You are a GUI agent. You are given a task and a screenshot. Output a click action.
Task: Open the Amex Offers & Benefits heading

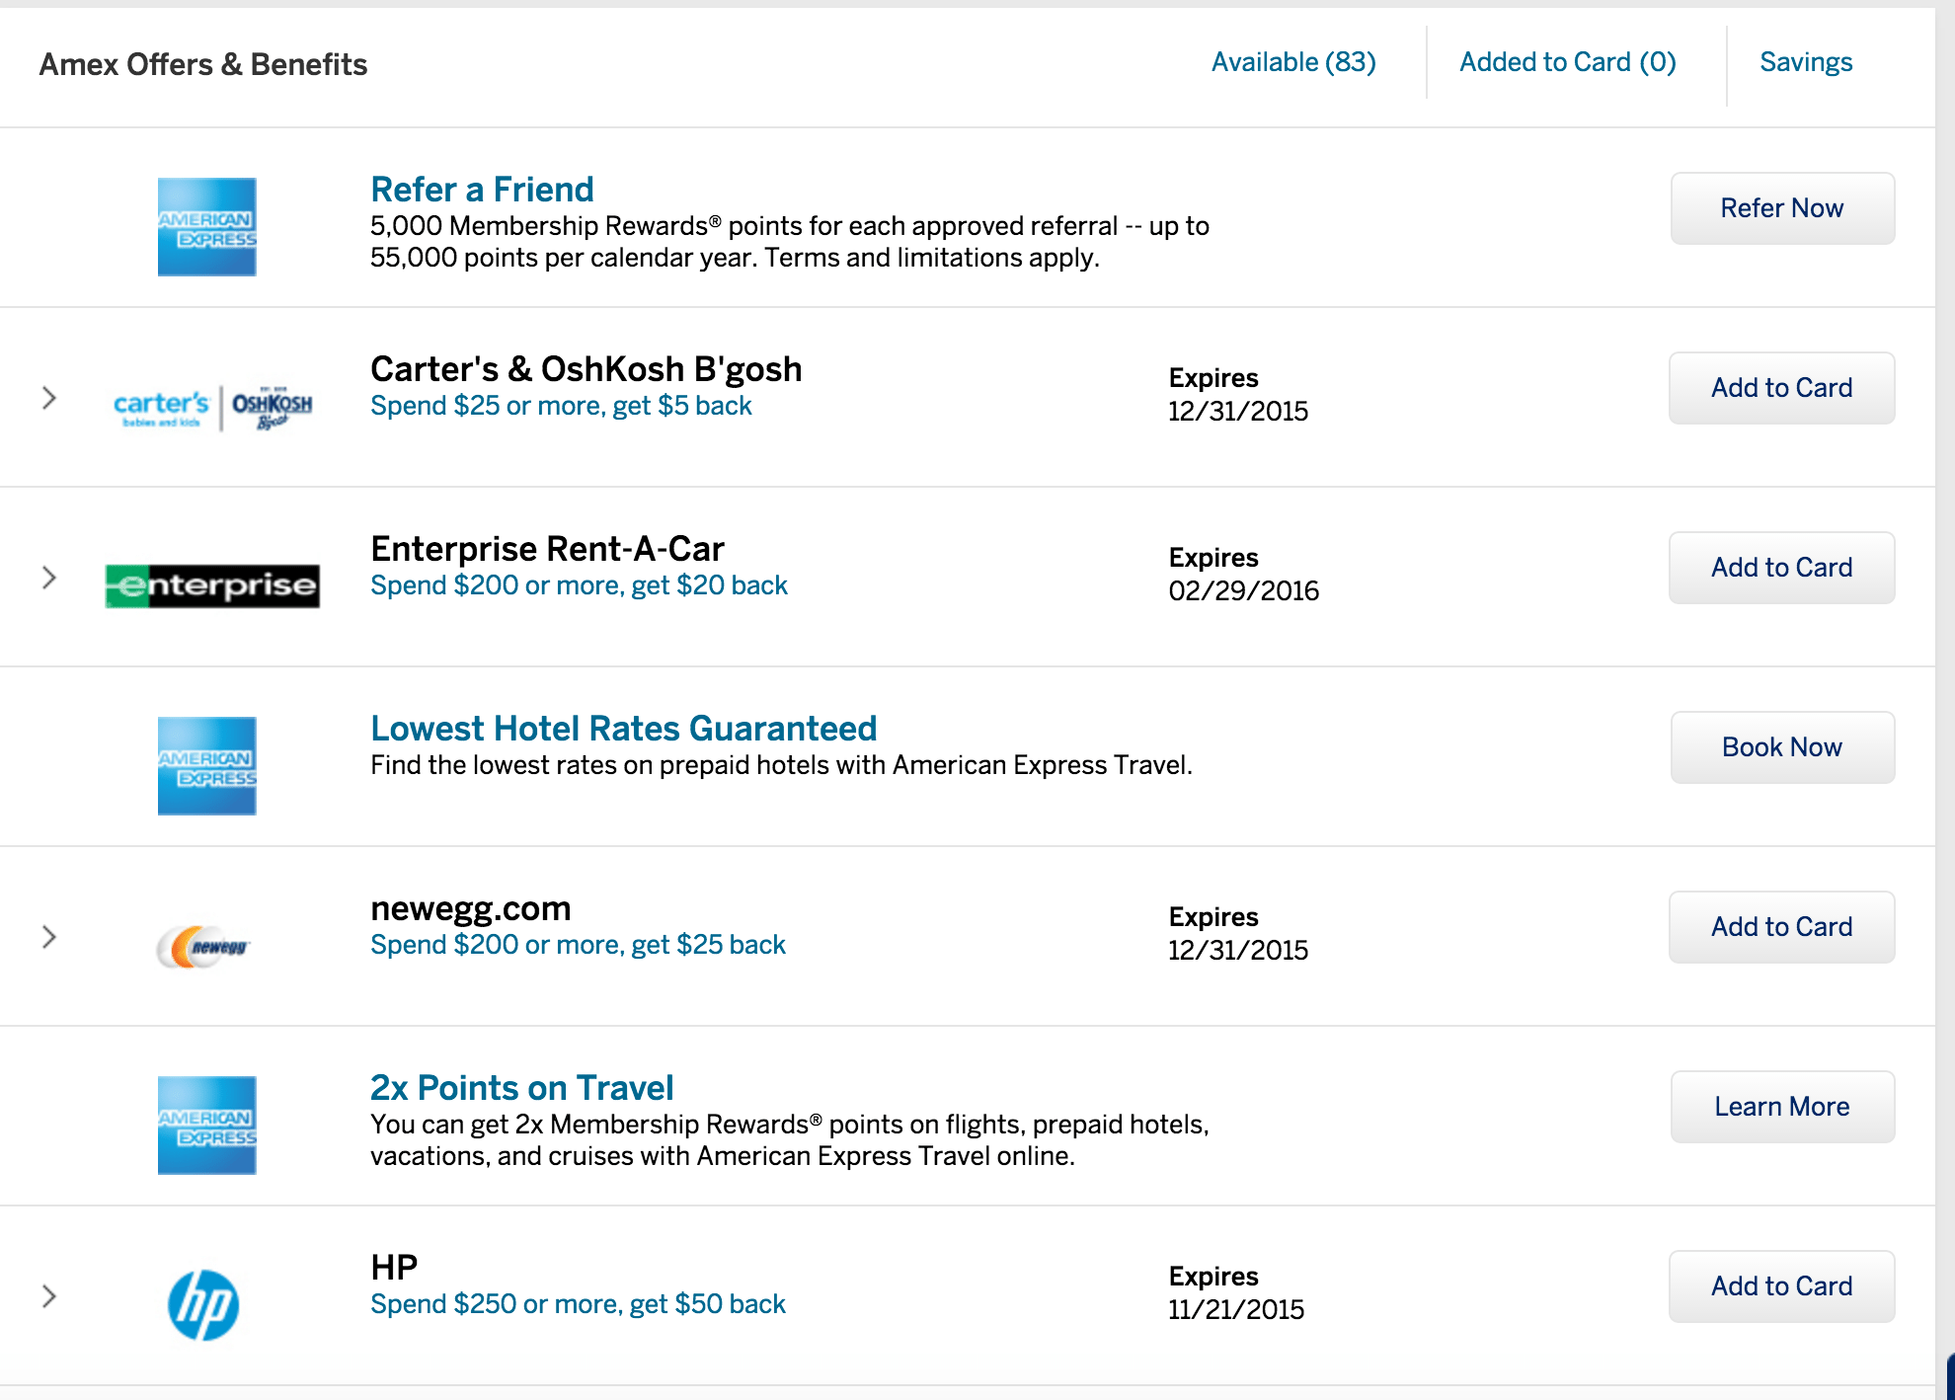coord(203,63)
